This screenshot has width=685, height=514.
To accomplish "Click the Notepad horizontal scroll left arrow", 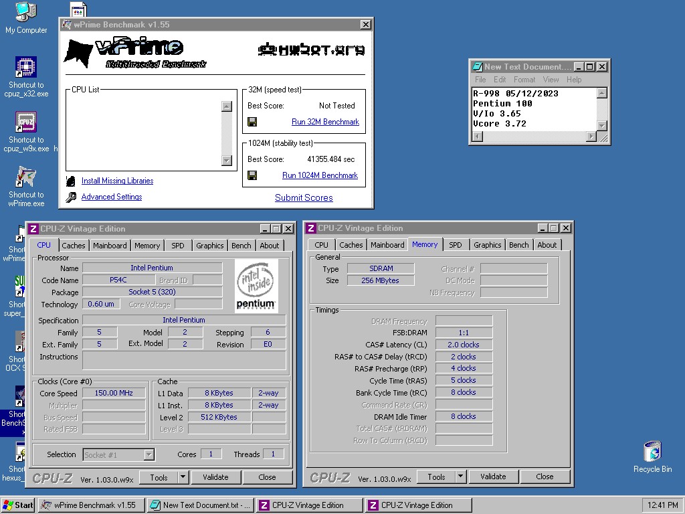I will (x=477, y=137).
